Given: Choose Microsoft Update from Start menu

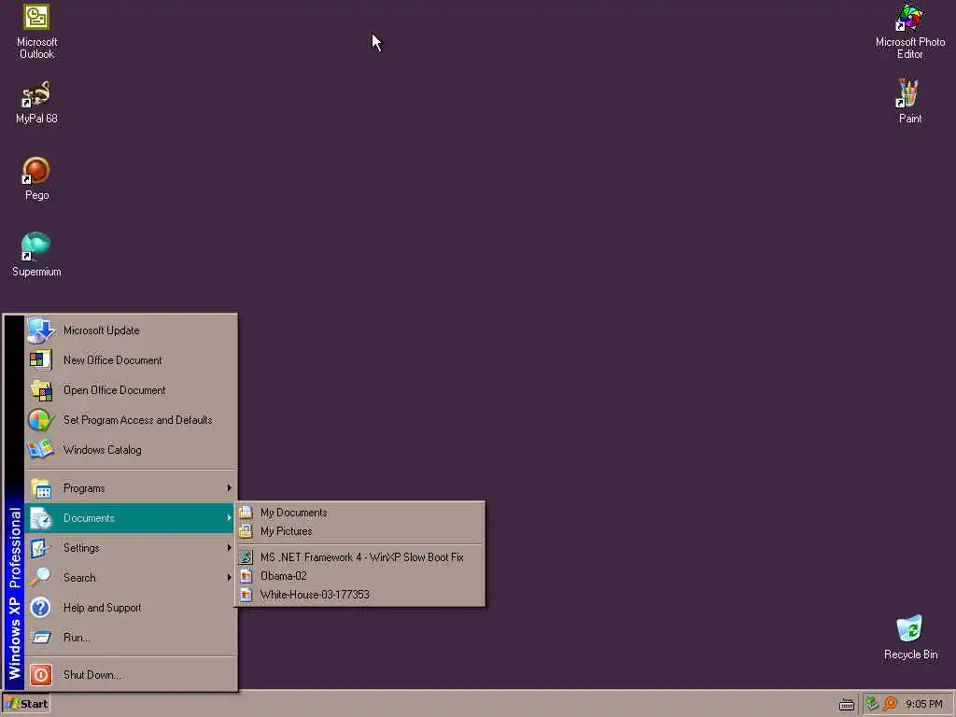Looking at the screenshot, I should pyautogui.click(x=131, y=330).
